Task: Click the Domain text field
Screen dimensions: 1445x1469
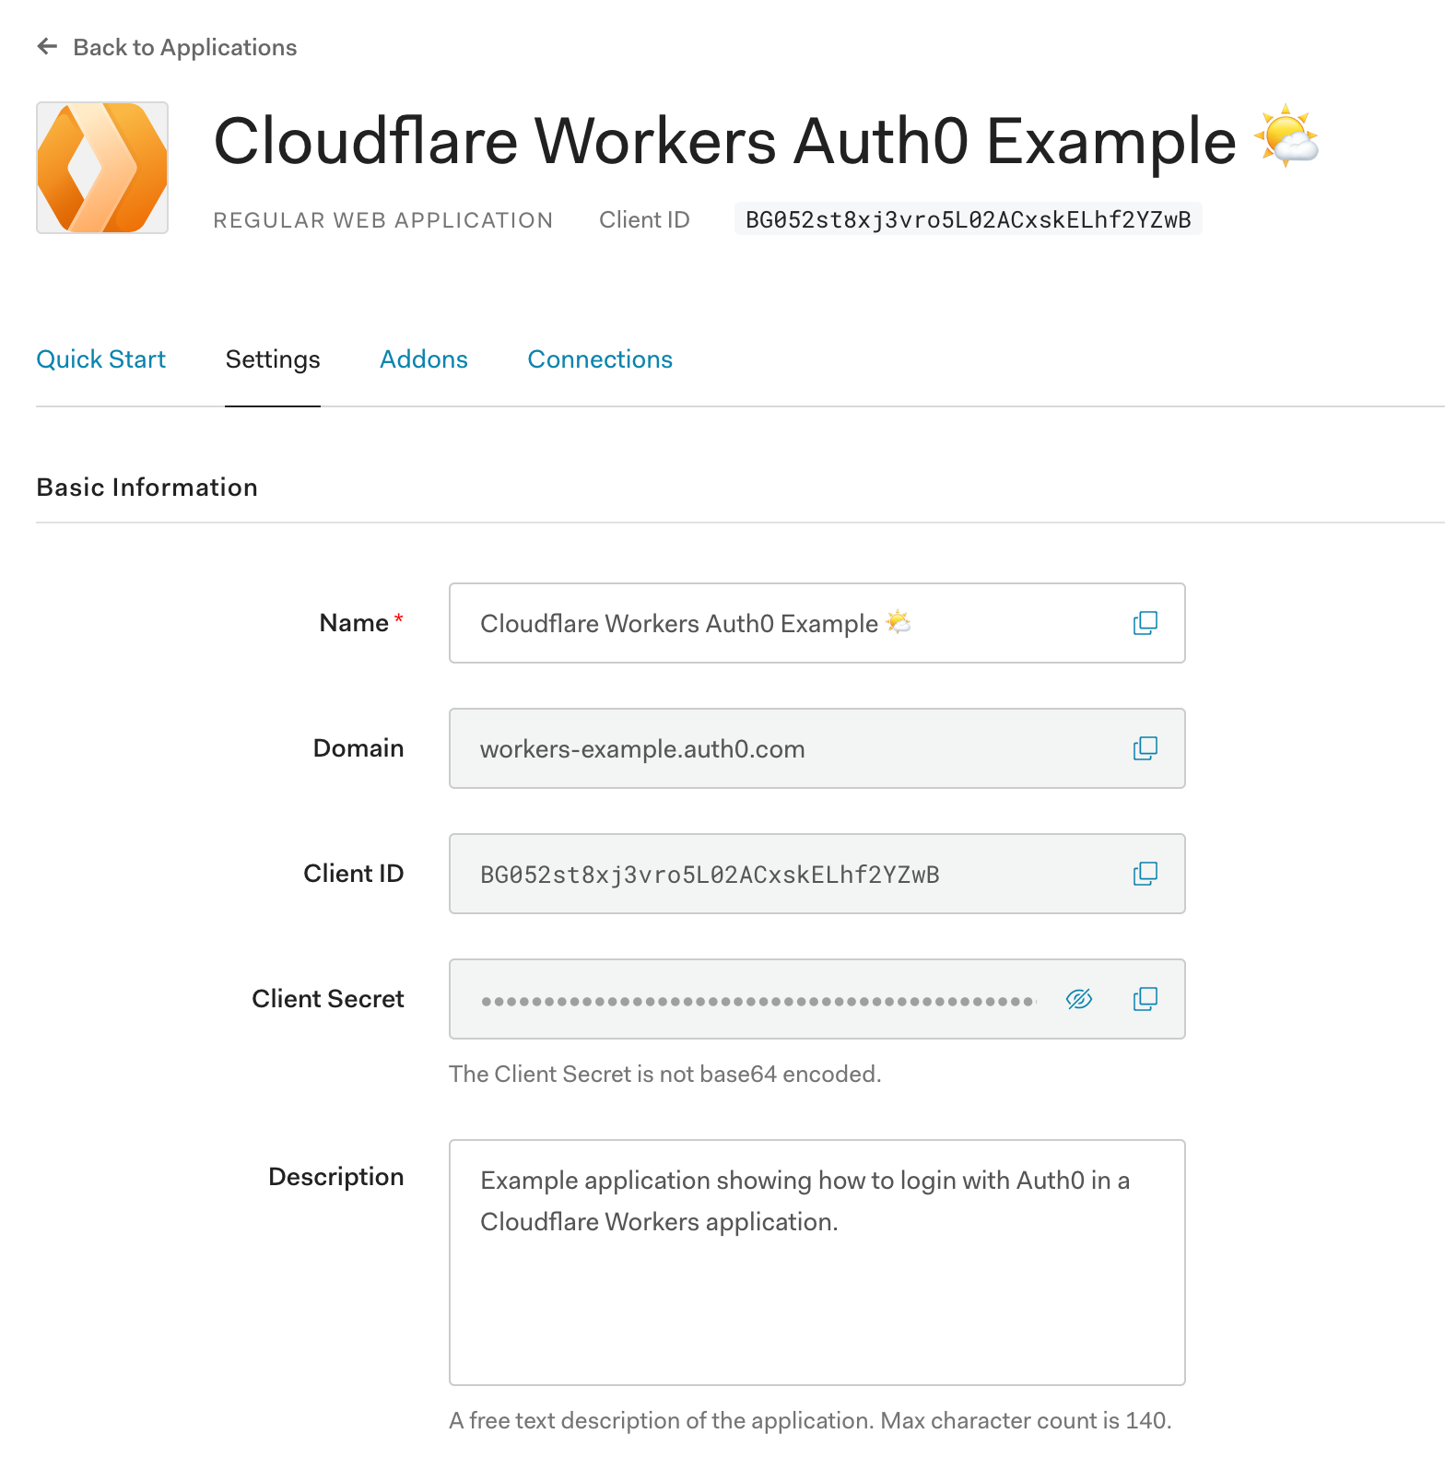Action: [783, 748]
